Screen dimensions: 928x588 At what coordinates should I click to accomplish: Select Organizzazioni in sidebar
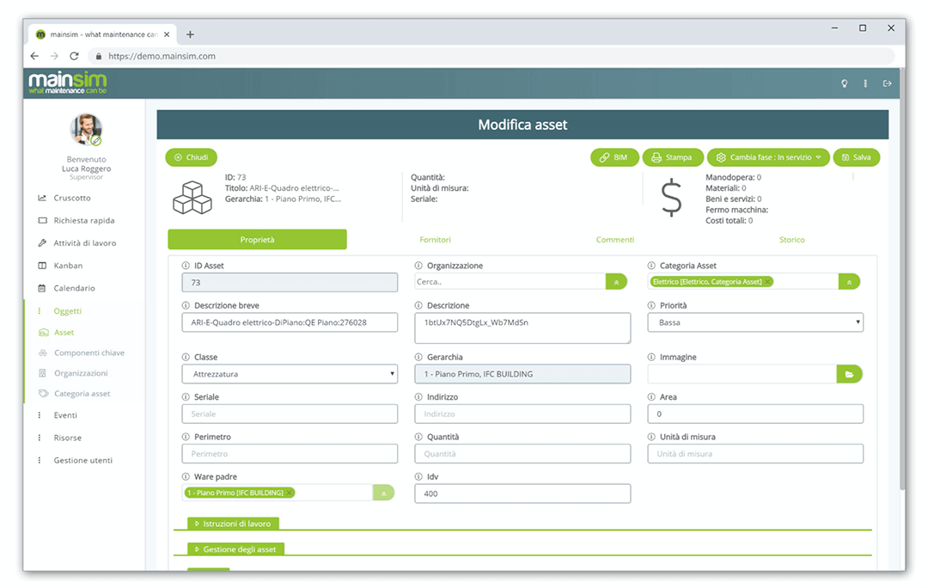(x=81, y=373)
